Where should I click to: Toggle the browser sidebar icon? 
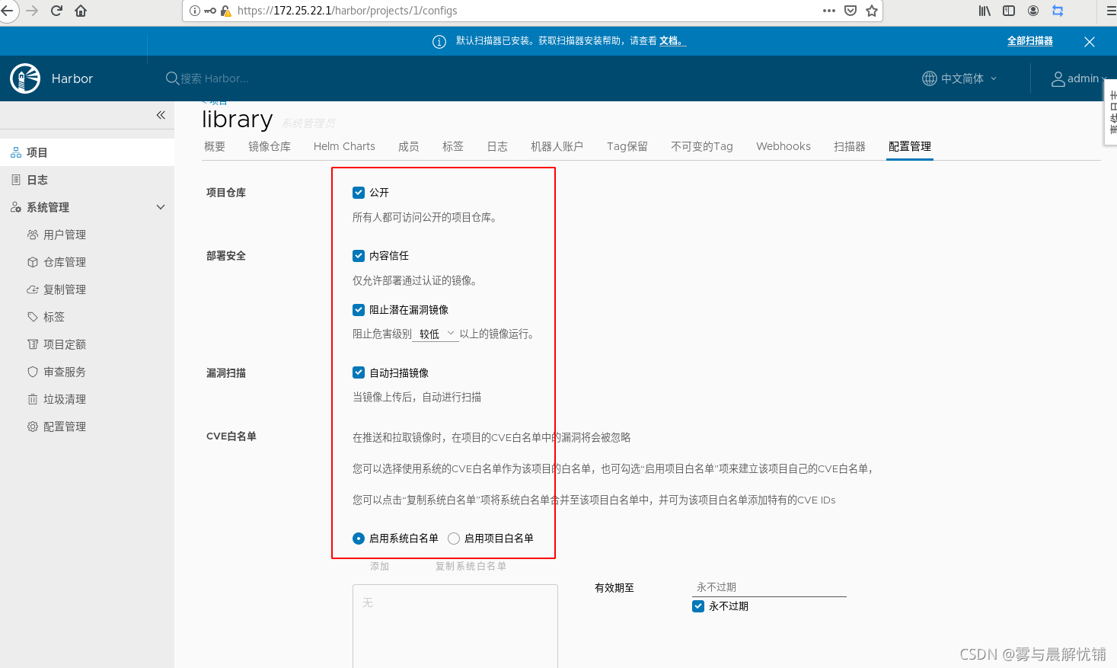(1009, 11)
